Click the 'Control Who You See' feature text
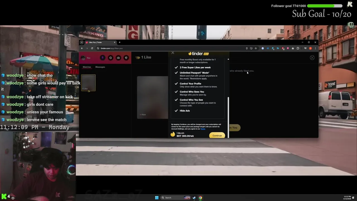 click(x=191, y=100)
